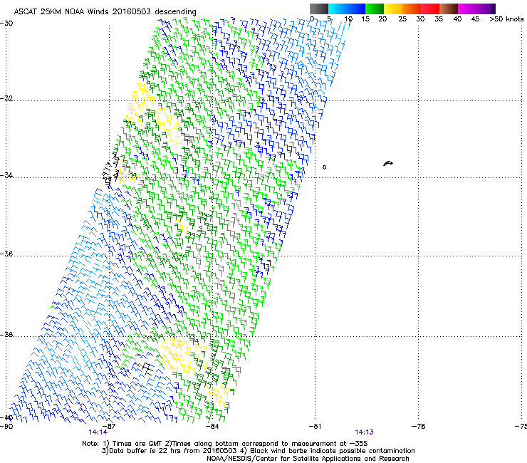527x463 pixels.
Task: Click the '-87' longitude axis label
Action: coord(109,427)
